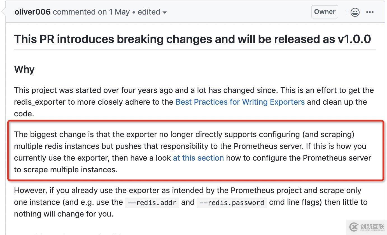Open the Best Practices for Writing Exporters link
The height and width of the screenshot is (235, 387).
click(x=240, y=102)
